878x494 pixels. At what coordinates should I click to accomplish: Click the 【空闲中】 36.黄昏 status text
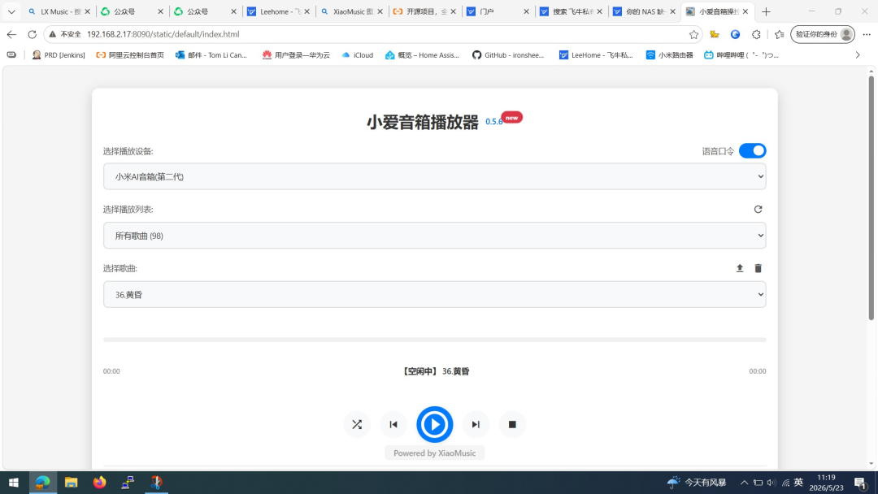coord(436,371)
